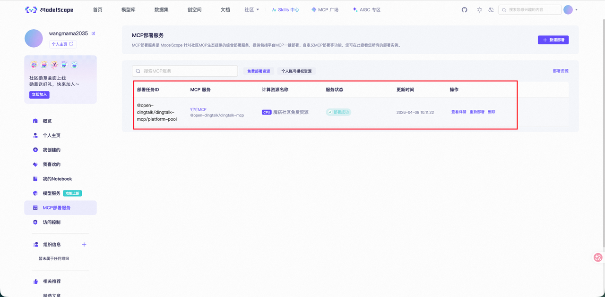Click the 搜索您感兴趣的内容 search field
Viewport: 605px width, 297px height.
point(530,9)
